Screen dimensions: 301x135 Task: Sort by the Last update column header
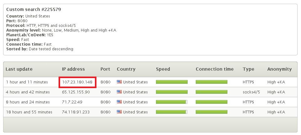(19, 69)
